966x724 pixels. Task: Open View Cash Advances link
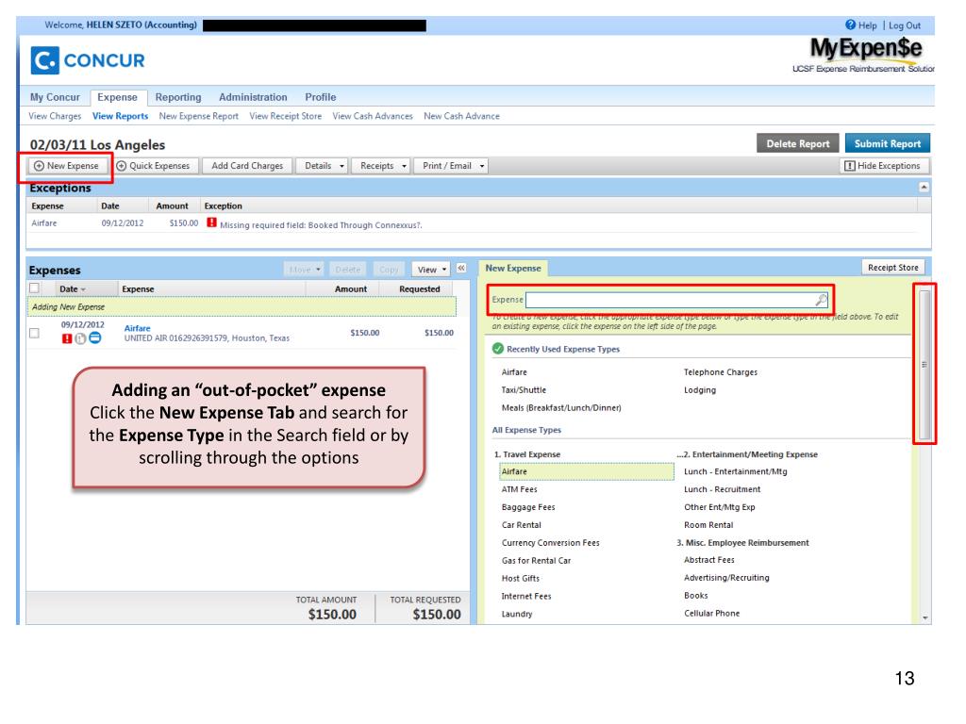(x=373, y=116)
